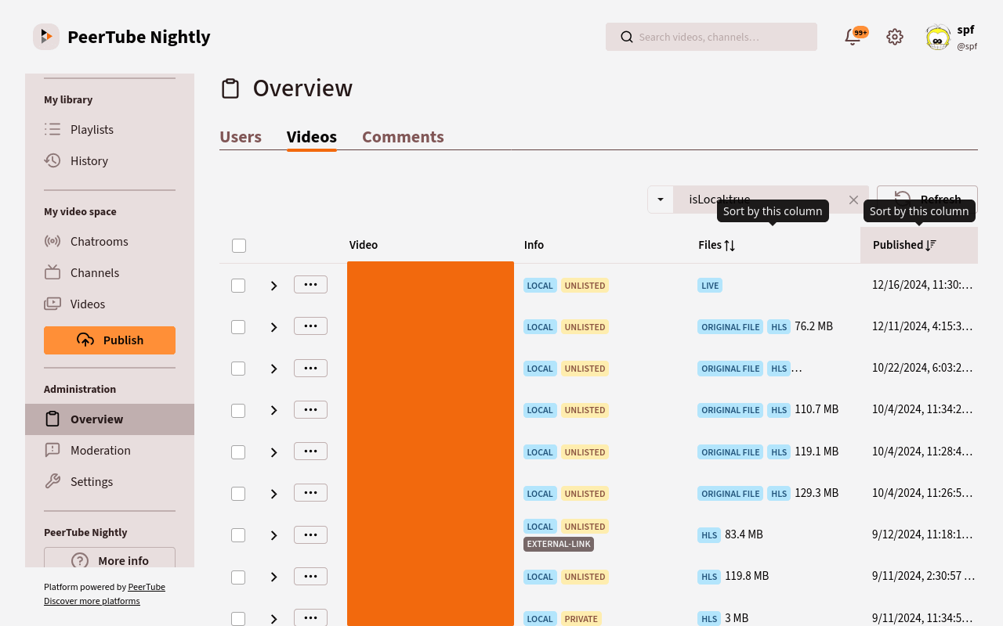Image resolution: width=1003 pixels, height=626 pixels.
Task: Click the orange Publish button
Action: click(110, 340)
